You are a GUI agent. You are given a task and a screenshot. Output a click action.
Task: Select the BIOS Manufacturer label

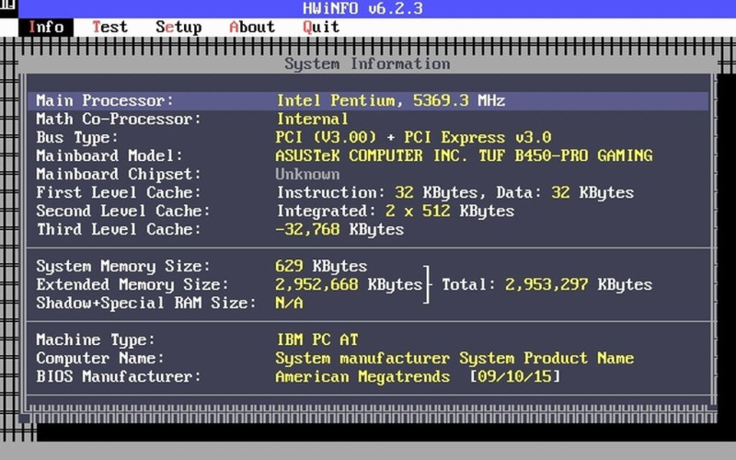click(x=119, y=376)
